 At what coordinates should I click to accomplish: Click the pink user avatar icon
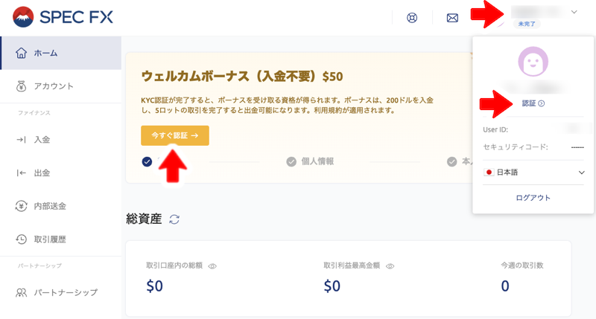pyautogui.click(x=533, y=62)
